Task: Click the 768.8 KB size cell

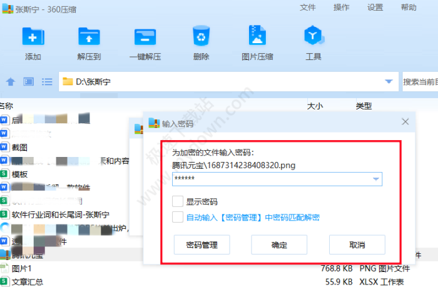Action: [337, 269]
